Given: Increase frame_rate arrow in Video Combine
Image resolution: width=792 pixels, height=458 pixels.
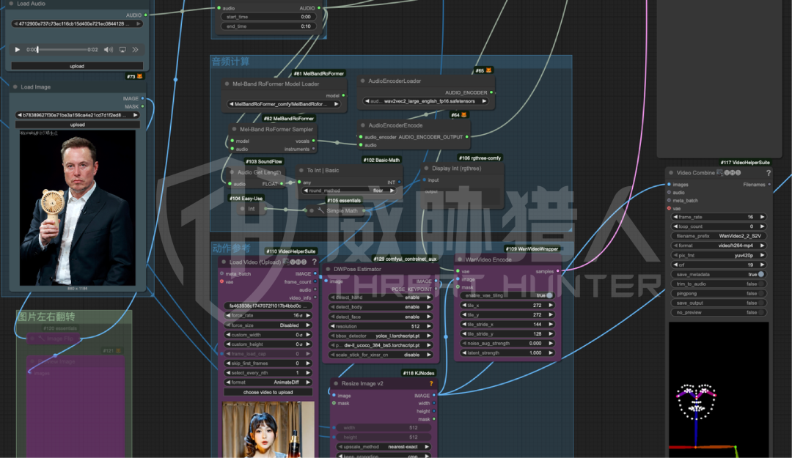Looking at the screenshot, I should 764,217.
